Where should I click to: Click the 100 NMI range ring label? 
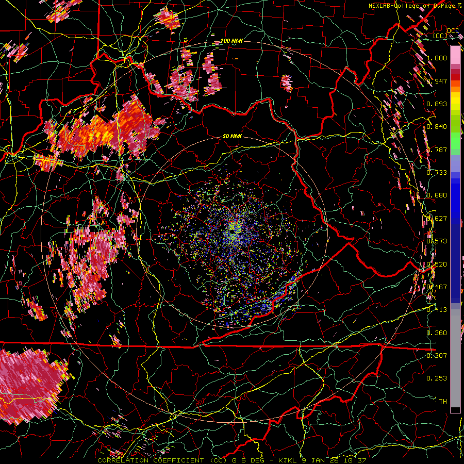(231, 41)
